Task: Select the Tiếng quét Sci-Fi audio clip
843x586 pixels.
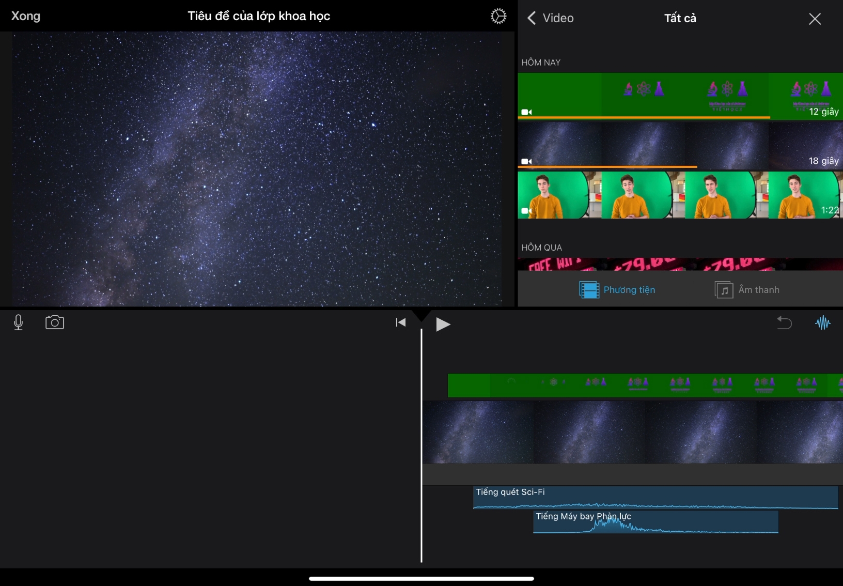Action: tap(655, 497)
